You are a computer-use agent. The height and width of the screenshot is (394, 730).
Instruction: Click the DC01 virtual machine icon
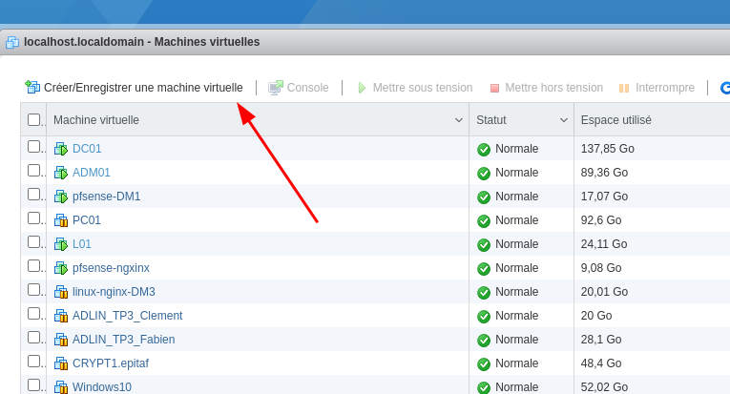pyautogui.click(x=61, y=149)
